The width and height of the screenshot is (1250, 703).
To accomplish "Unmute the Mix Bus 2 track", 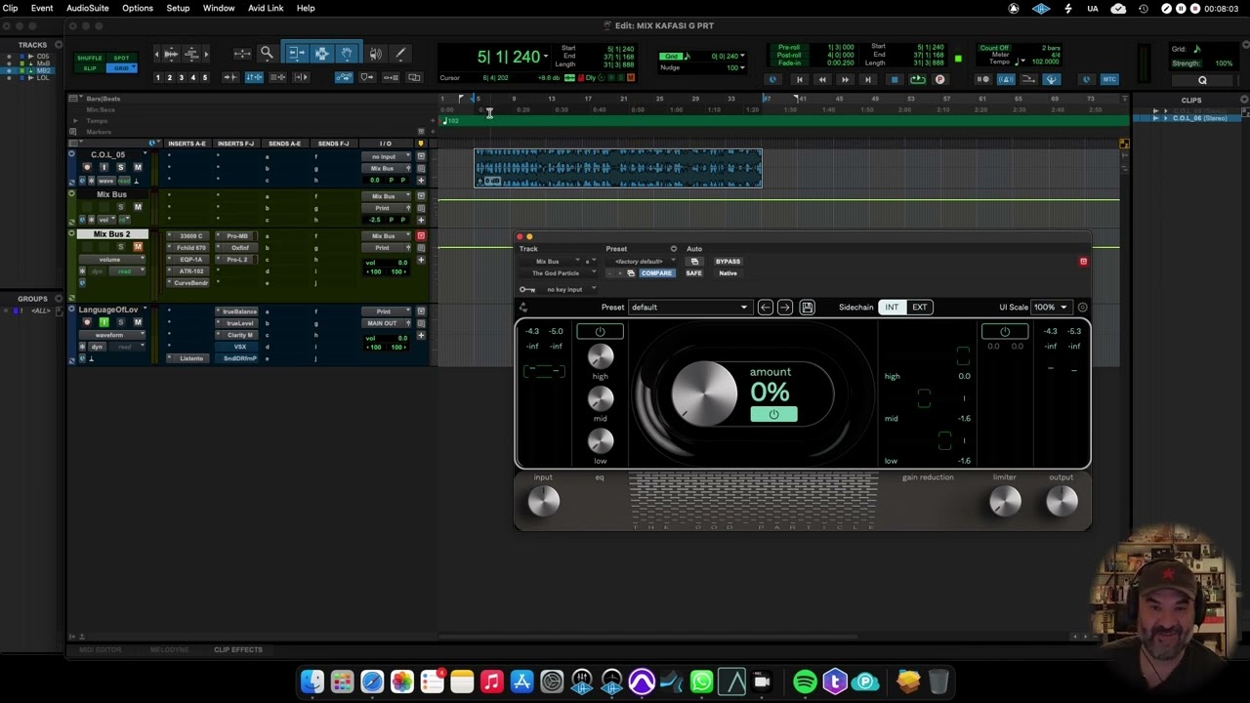I will [138, 247].
